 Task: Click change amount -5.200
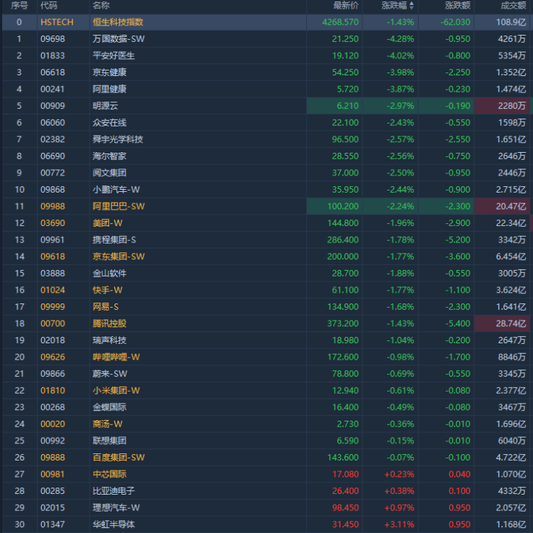click(x=458, y=239)
